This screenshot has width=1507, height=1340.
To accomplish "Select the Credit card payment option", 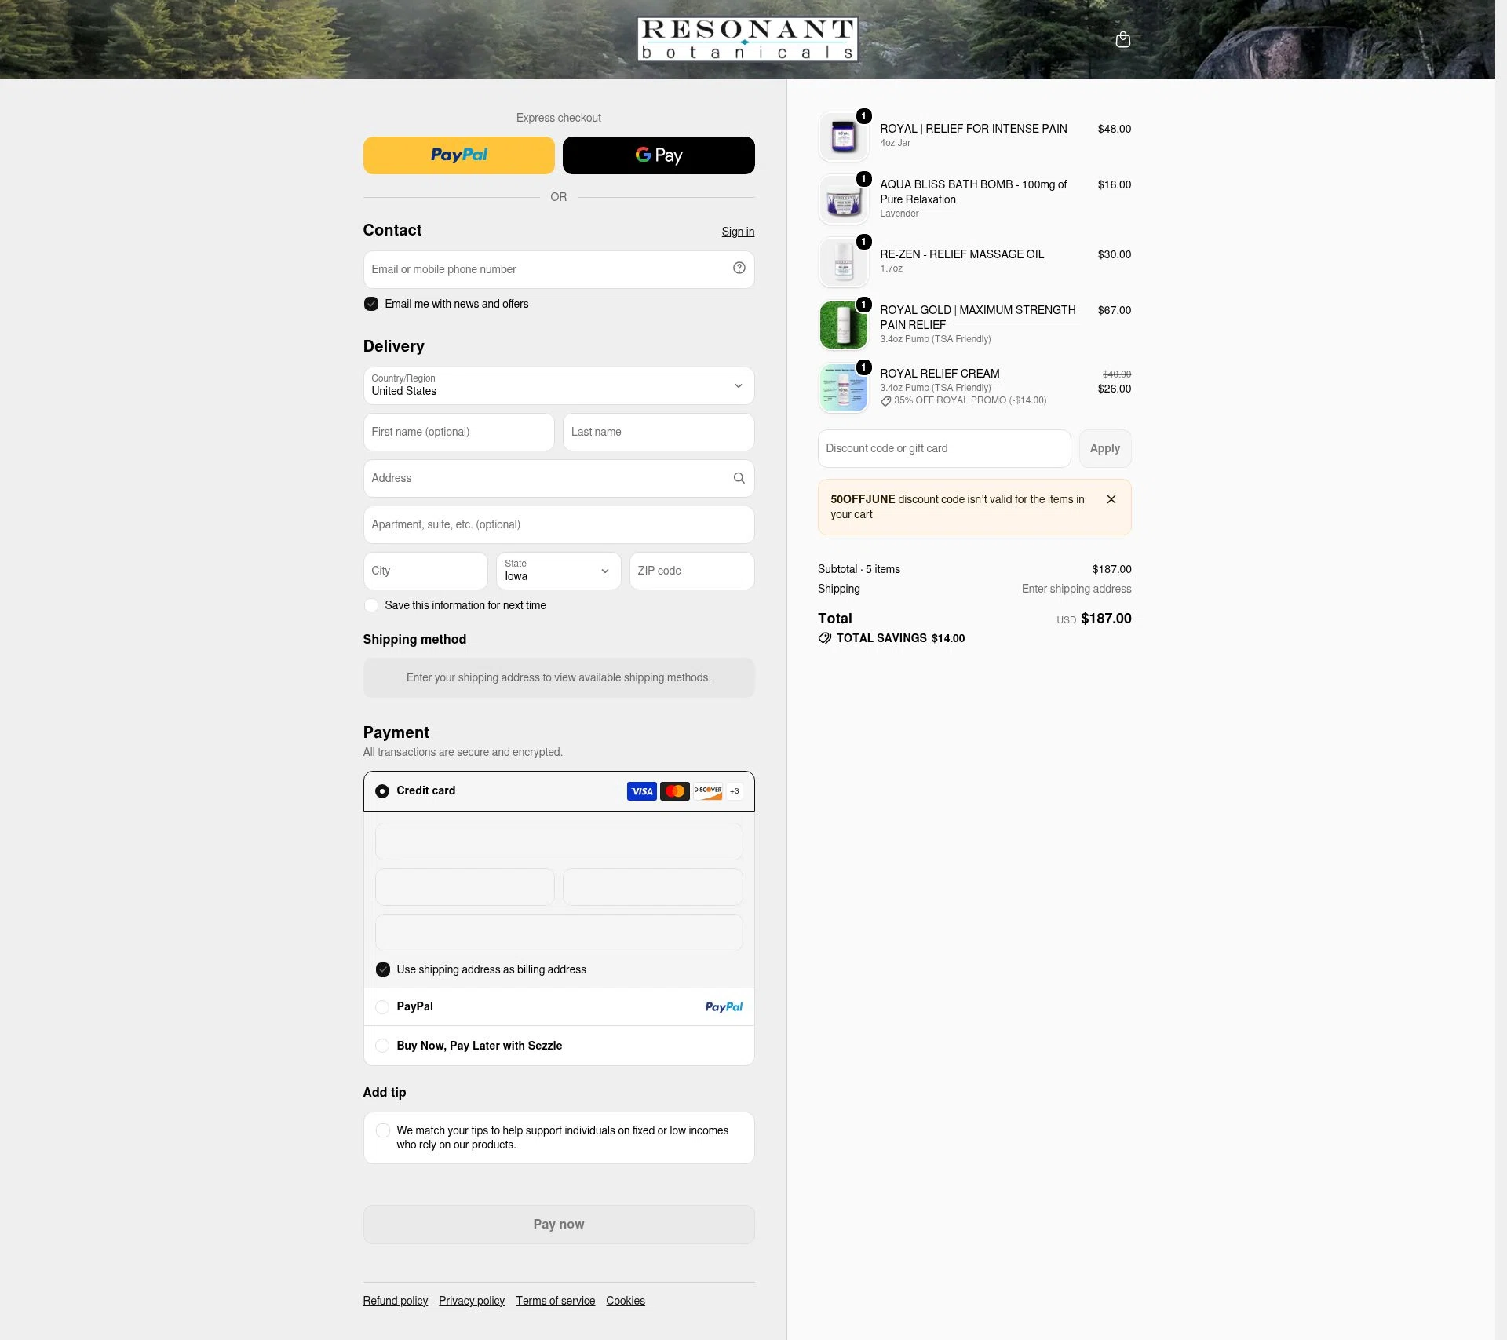I will (382, 791).
